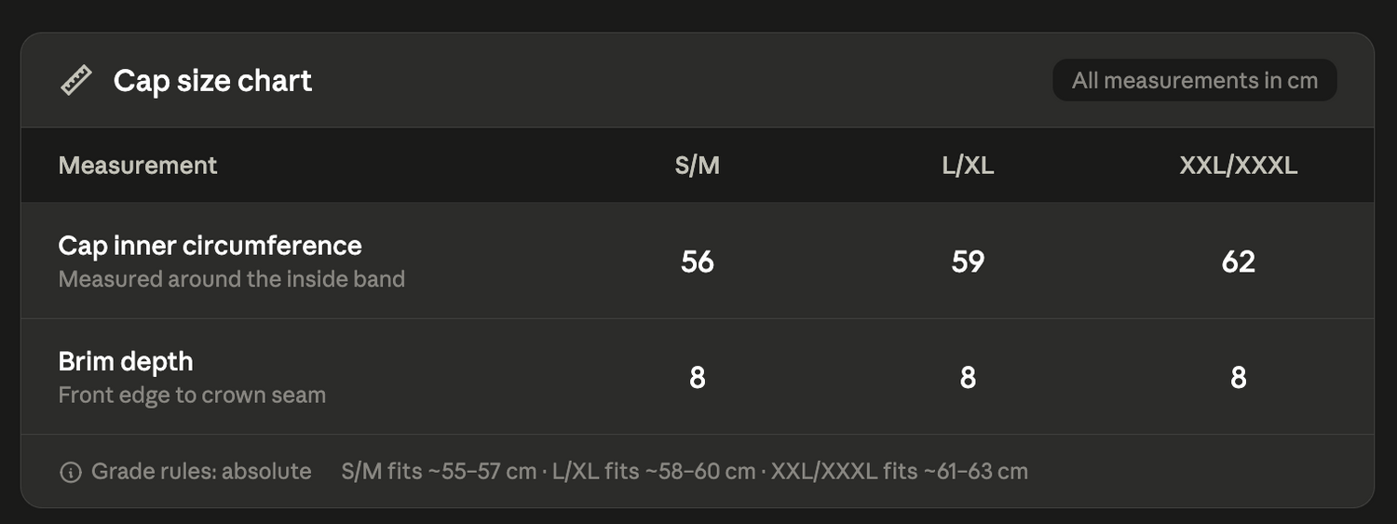Click the info icon next to Grade rules
Image resolution: width=1397 pixels, height=524 pixels.
tap(70, 472)
